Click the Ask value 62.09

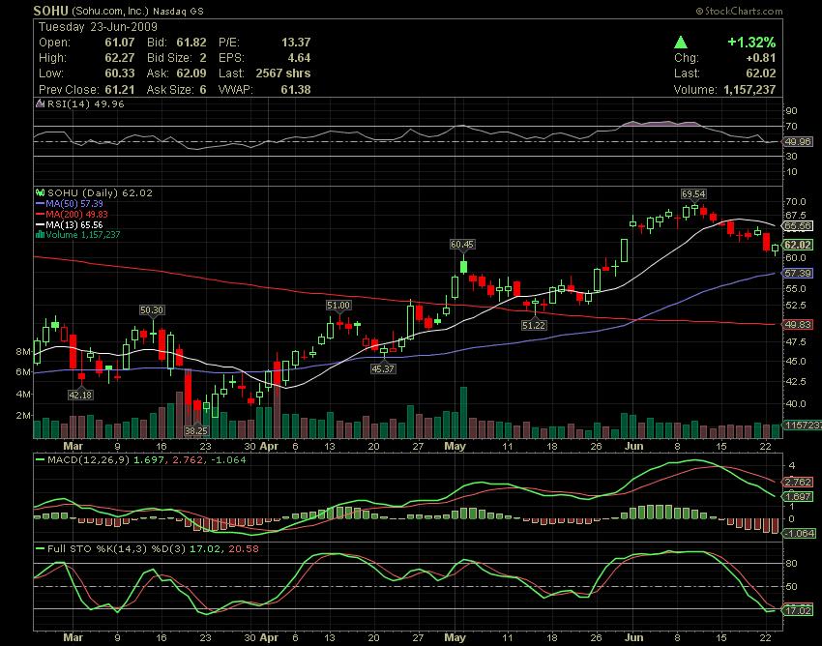pyautogui.click(x=191, y=73)
